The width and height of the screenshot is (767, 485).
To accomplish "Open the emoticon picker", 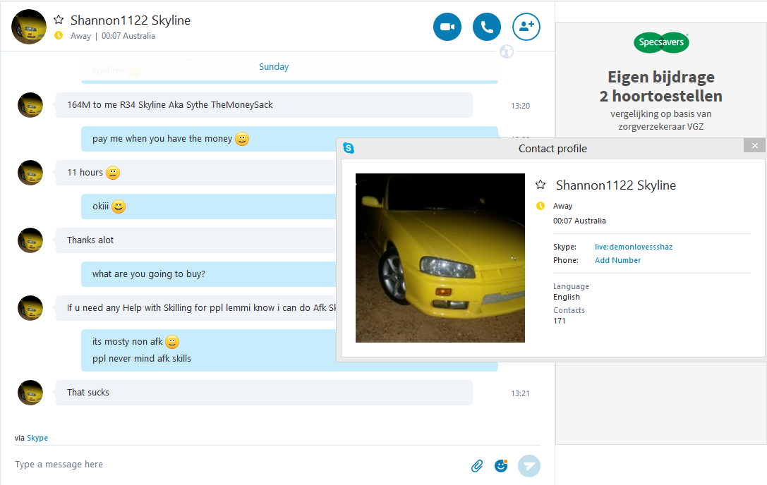I will 501,466.
